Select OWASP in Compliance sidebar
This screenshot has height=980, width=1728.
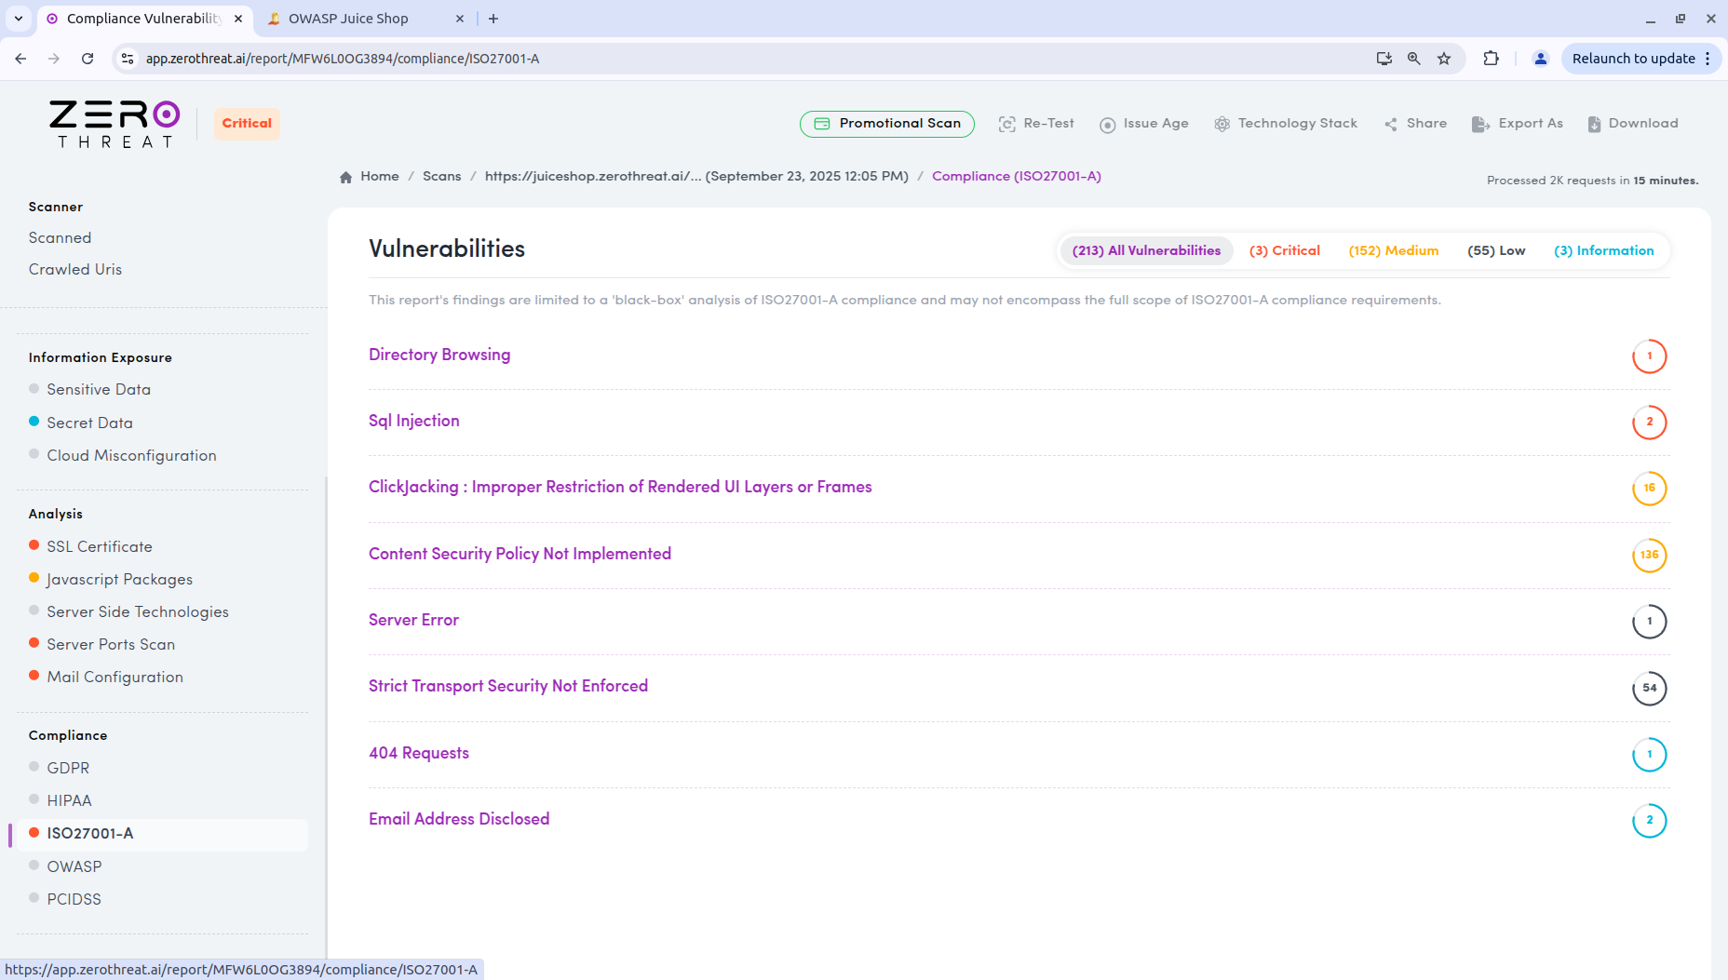pos(74,866)
